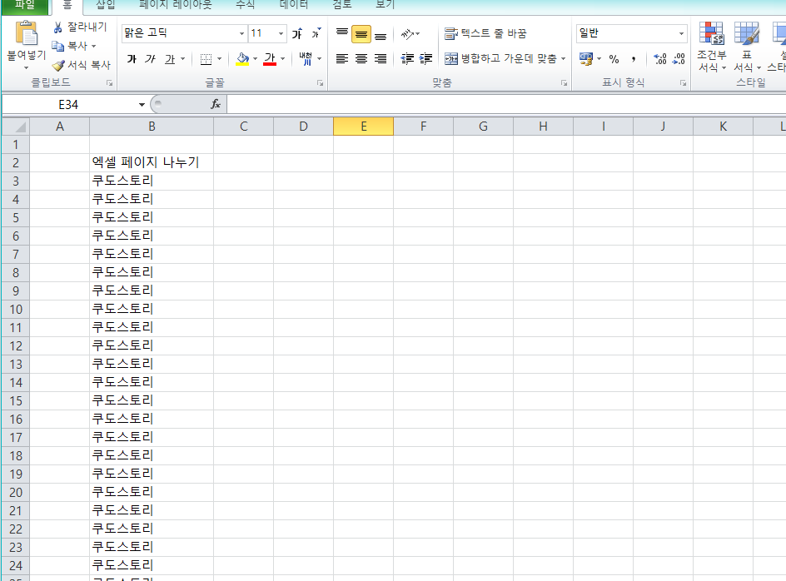Select column B header
786x581 pixels.
click(x=152, y=127)
